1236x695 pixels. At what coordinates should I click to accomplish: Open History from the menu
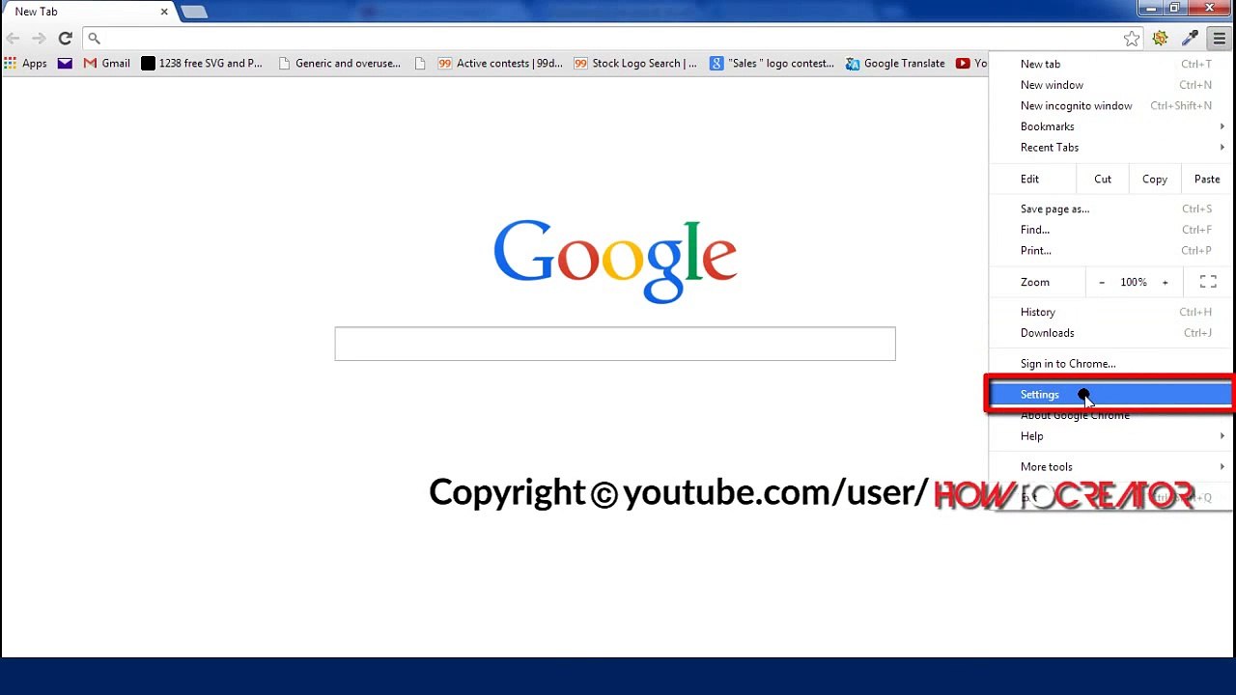click(1111, 312)
